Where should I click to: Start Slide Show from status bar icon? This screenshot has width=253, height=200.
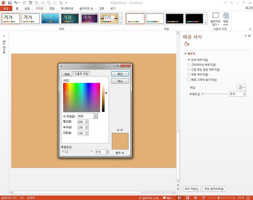(203, 198)
